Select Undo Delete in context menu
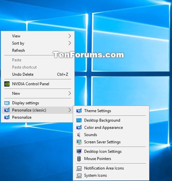 (37, 74)
